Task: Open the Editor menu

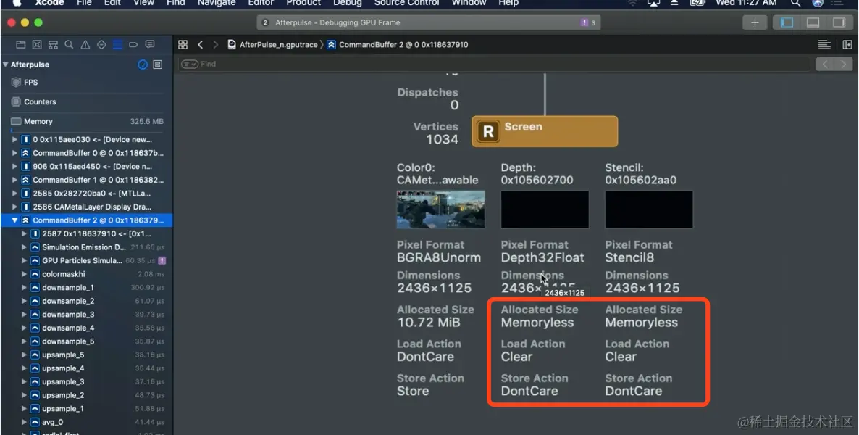Action: tap(261, 3)
